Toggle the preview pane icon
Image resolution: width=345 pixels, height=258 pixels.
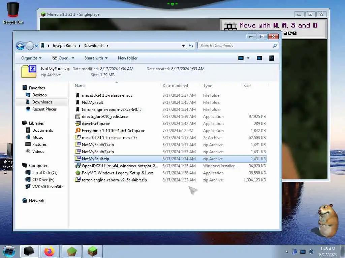point(259,58)
